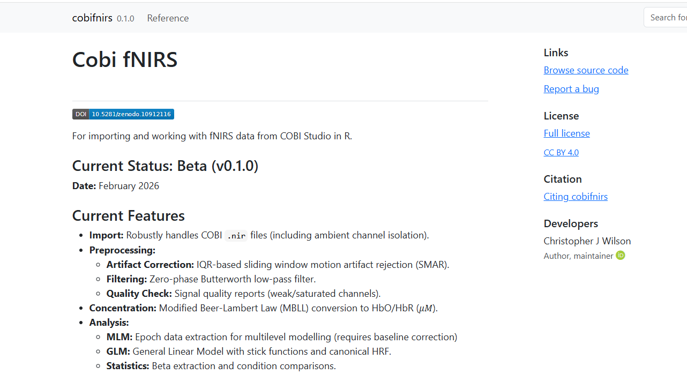This screenshot has width=687, height=389.
Task: Open the DOI zenodo badge
Action: click(123, 114)
